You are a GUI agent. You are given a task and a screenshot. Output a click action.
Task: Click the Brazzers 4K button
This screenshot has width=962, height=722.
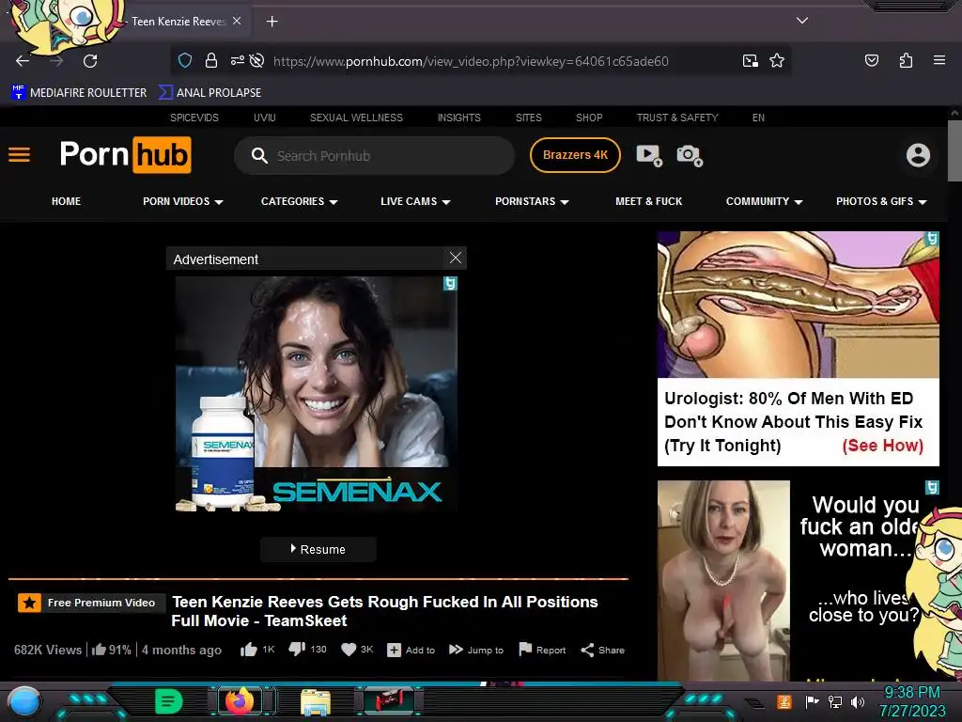coord(575,155)
